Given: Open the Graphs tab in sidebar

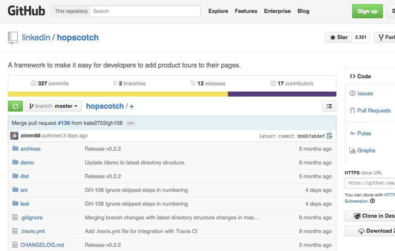Looking at the screenshot, I should click(x=365, y=150).
